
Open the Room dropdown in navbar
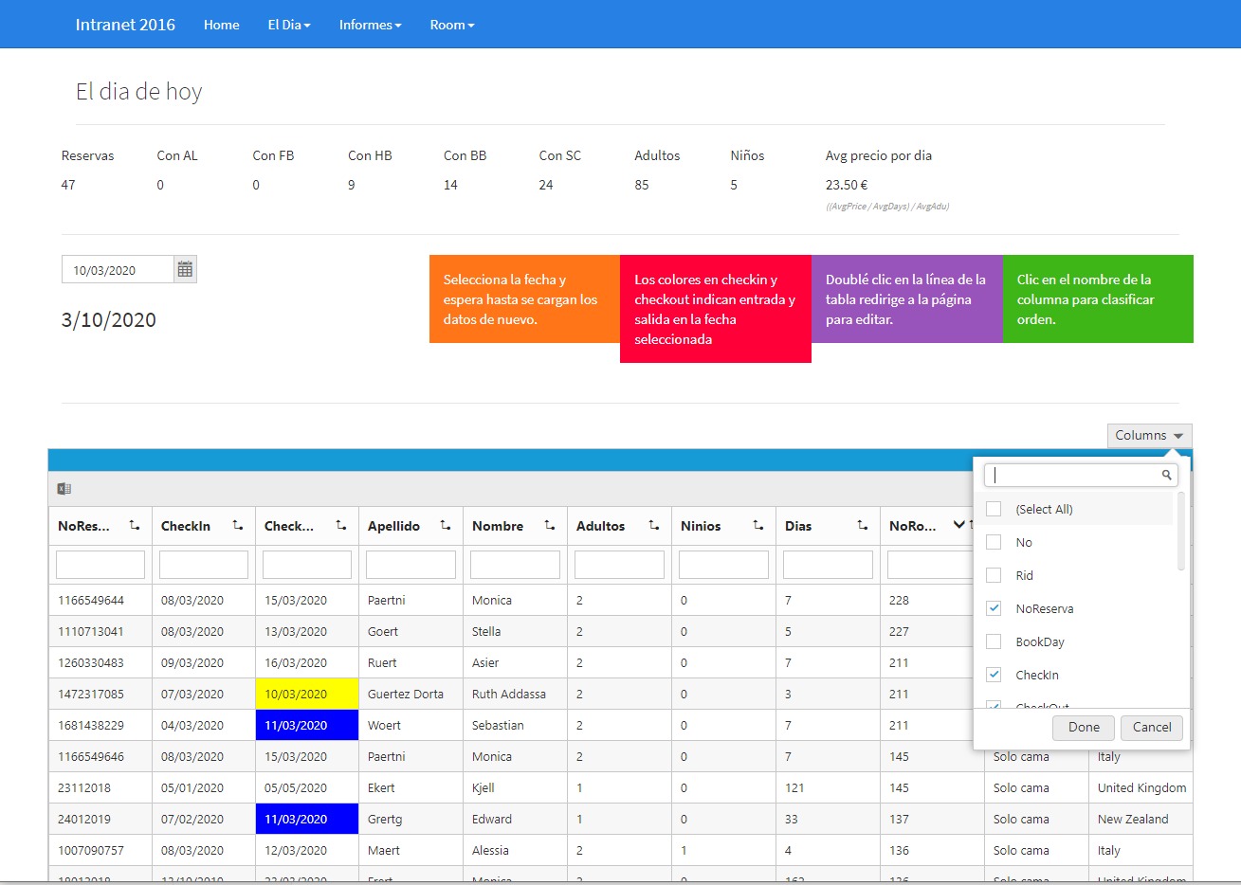(x=451, y=25)
